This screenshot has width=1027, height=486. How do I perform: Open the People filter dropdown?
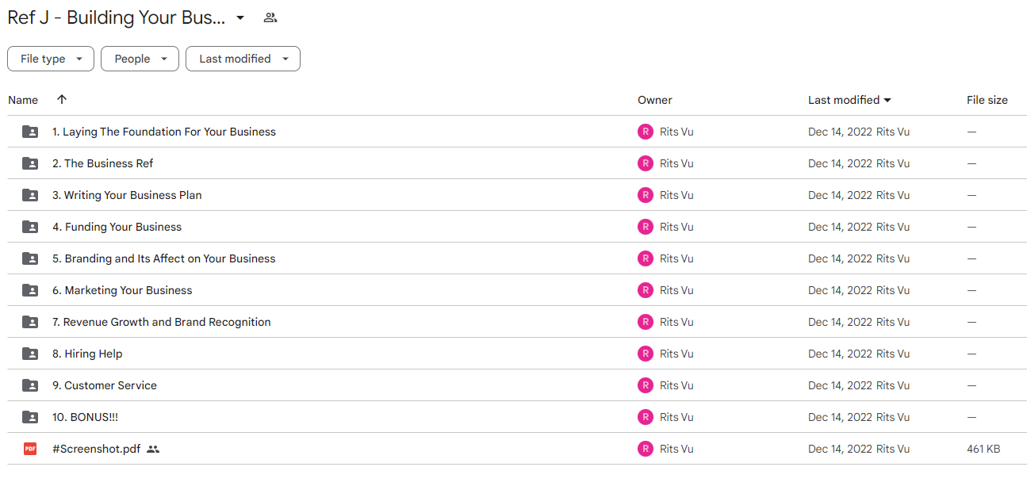tap(140, 59)
